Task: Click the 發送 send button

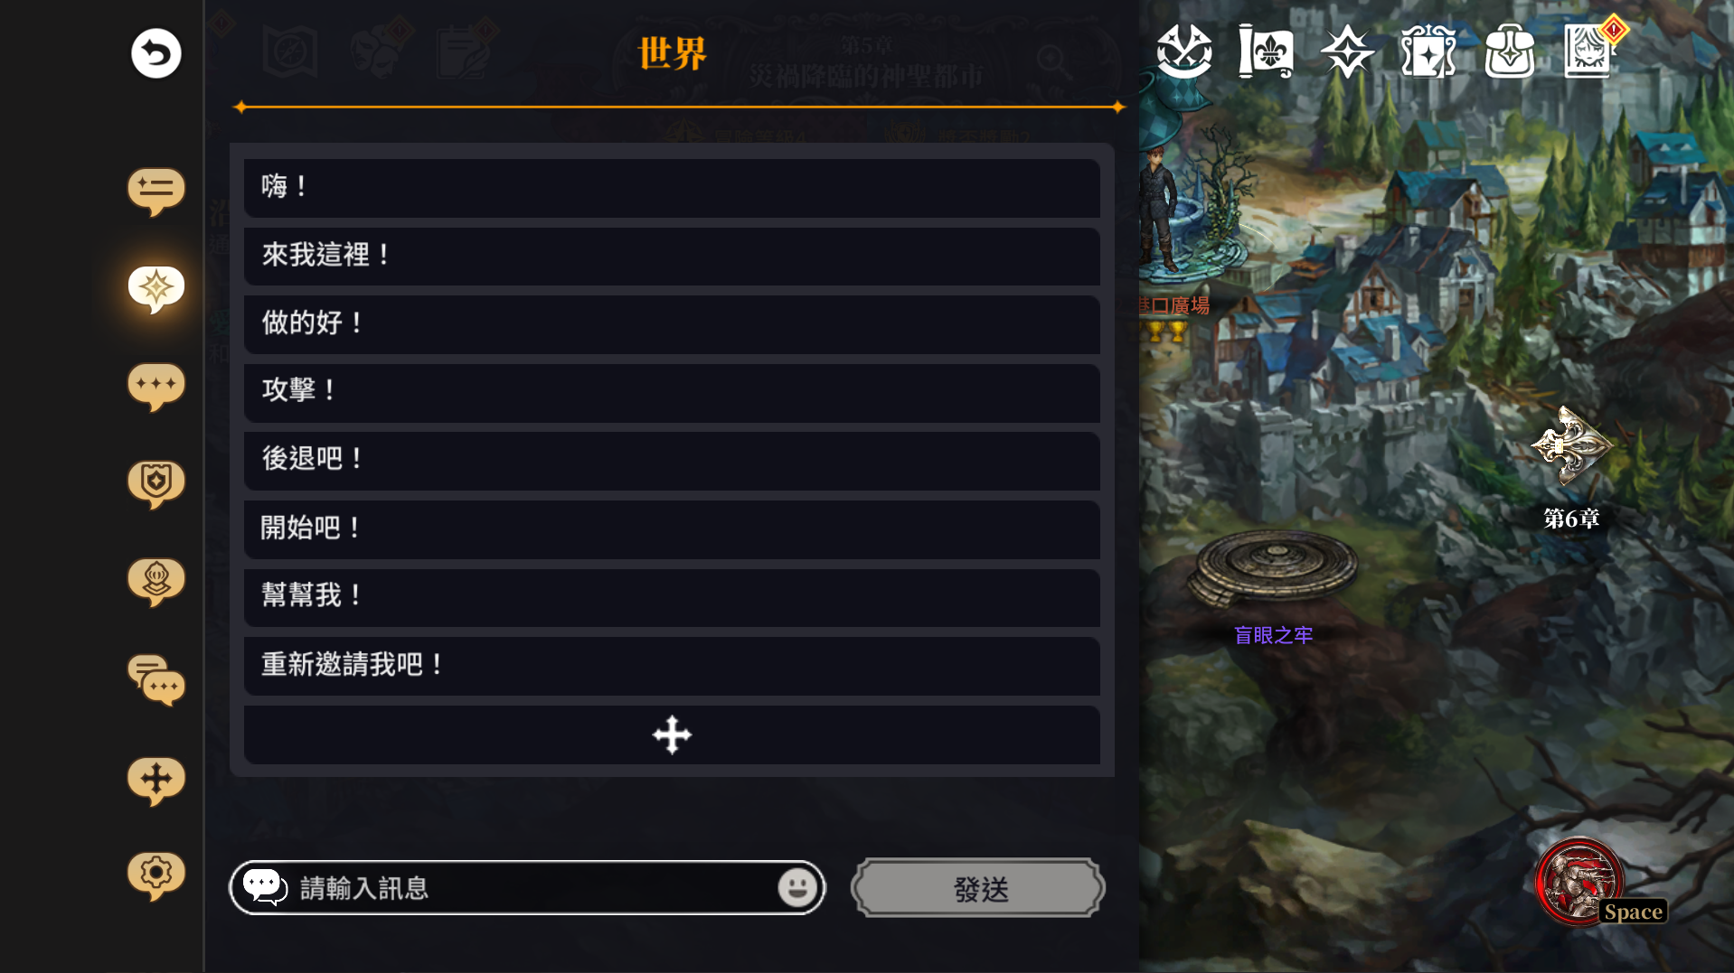Action: [978, 889]
